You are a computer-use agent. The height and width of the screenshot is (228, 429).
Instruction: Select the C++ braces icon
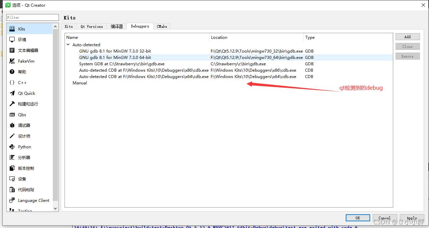point(12,82)
